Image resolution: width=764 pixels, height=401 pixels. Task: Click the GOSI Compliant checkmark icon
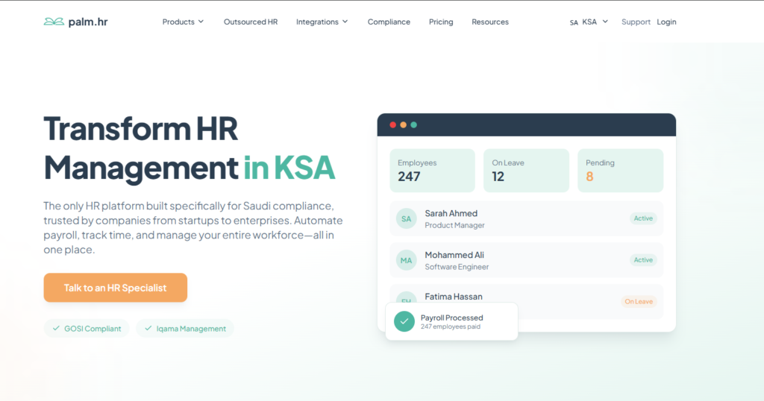pyautogui.click(x=56, y=328)
